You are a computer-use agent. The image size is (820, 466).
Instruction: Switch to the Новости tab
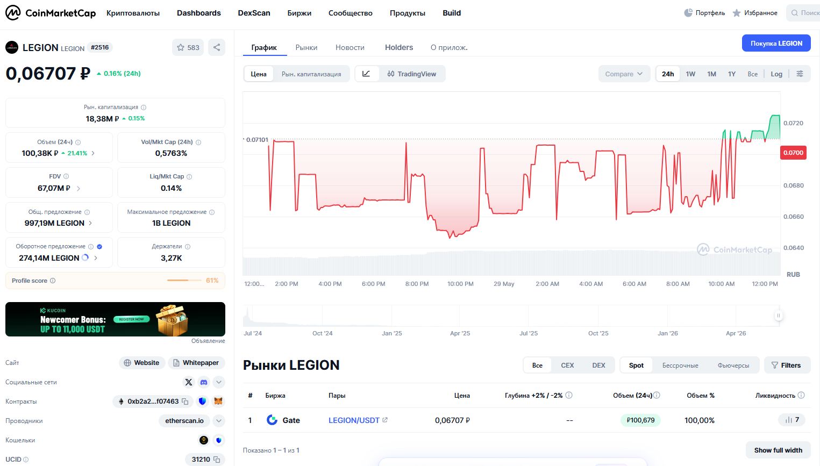point(350,47)
